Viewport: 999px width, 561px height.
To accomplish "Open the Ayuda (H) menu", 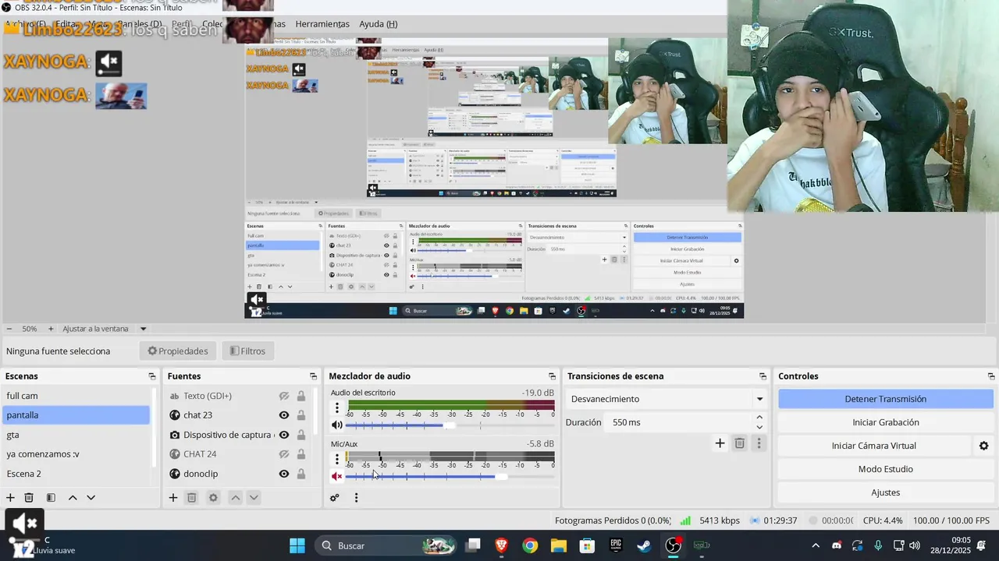I will [379, 24].
